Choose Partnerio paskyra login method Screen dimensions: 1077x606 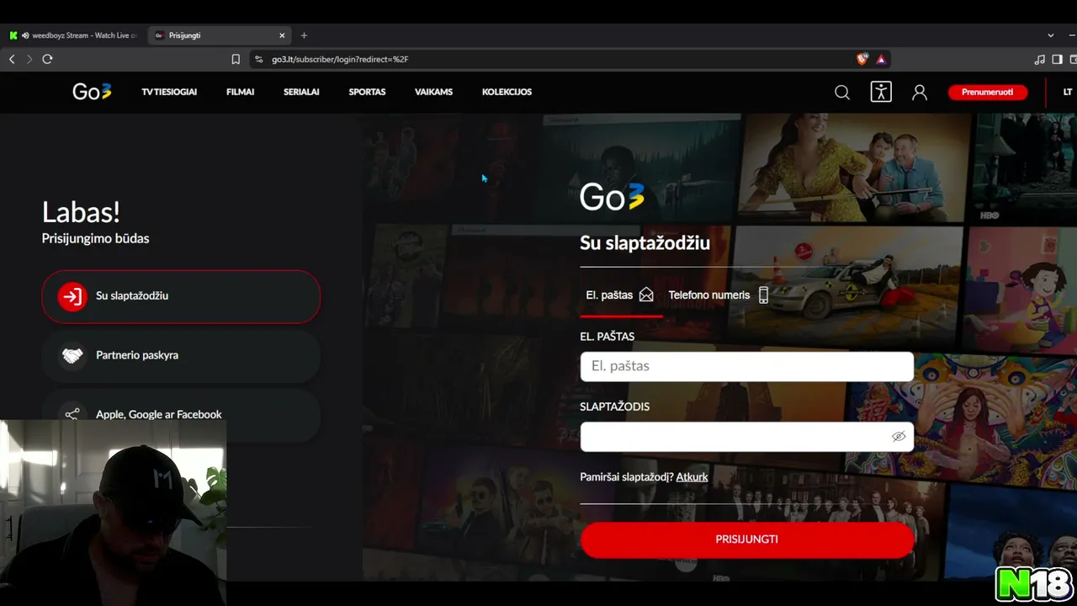point(181,355)
